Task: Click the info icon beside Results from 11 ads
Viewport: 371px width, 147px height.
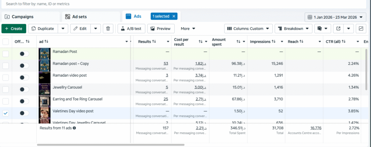Action: click(74, 128)
